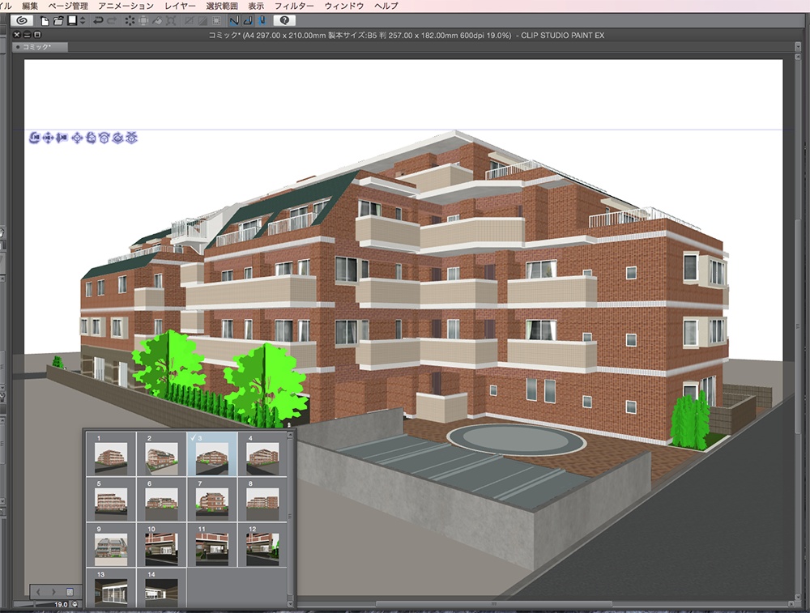This screenshot has width=810, height=613.
Task: Select the camera rotation icon above the 3D model
Action: point(34,138)
